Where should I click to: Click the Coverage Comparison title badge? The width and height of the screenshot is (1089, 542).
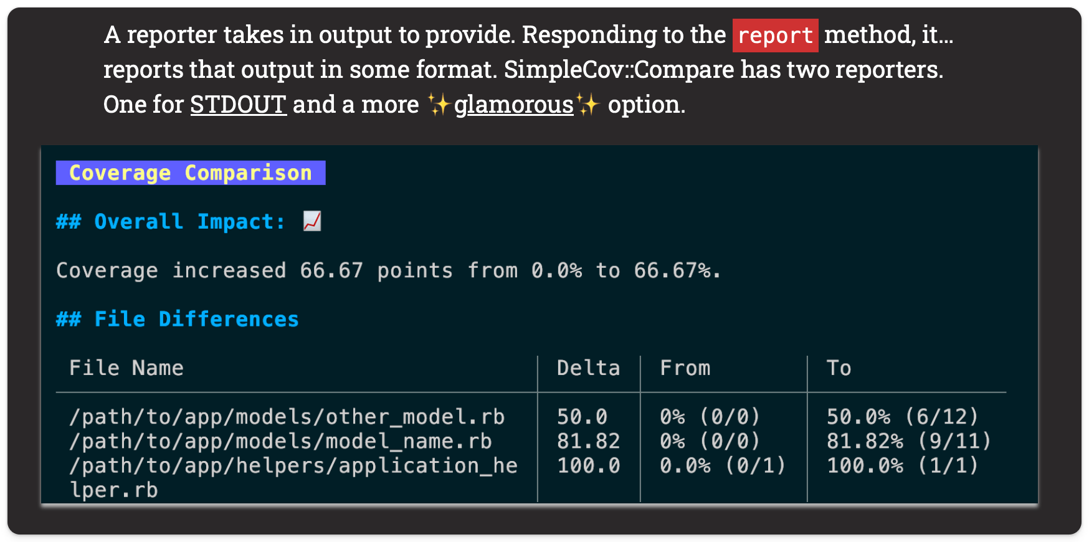point(191,173)
